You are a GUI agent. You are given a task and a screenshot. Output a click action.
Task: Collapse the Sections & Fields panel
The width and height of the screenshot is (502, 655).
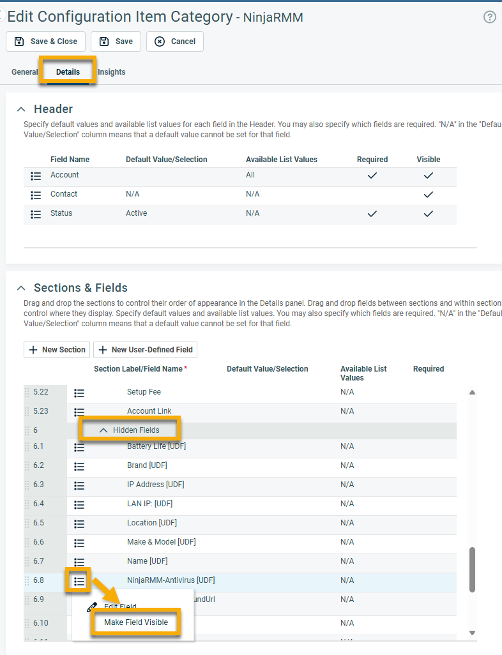(x=22, y=288)
